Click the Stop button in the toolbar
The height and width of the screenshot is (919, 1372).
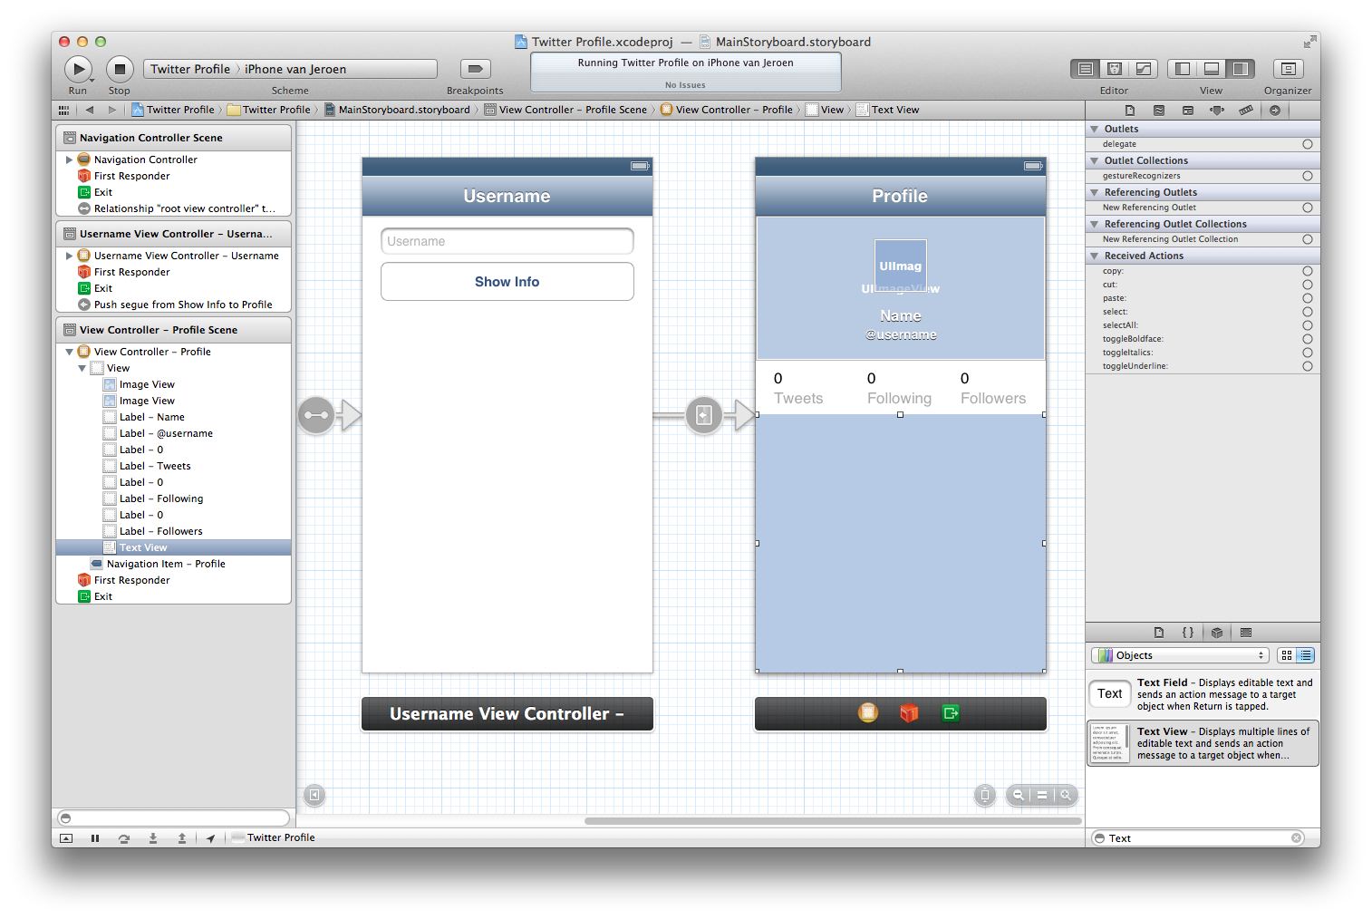tap(120, 69)
